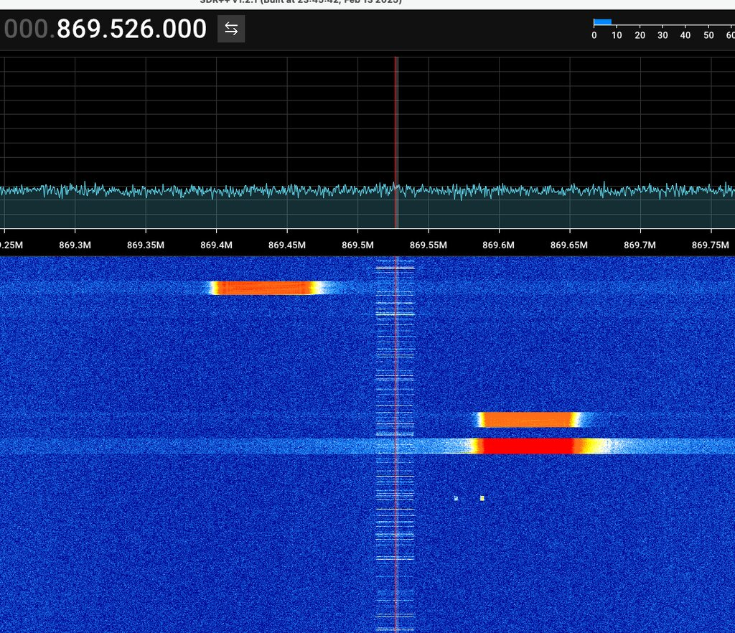Tune to the orange burst just above the red signal
735x633 pixels.
pyautogui.click(x=528, y=419)
